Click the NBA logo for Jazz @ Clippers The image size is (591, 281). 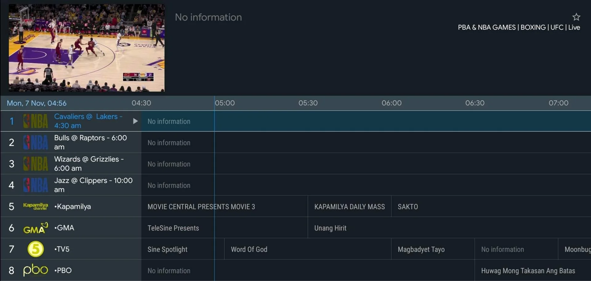pyautogui.click(x=36, y=185)
